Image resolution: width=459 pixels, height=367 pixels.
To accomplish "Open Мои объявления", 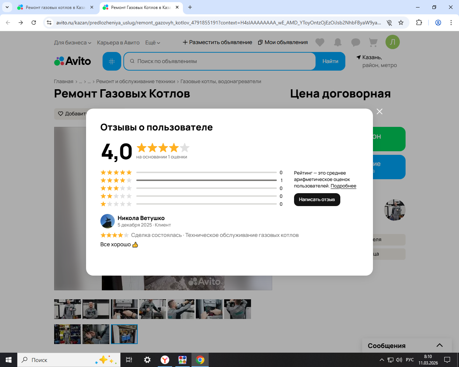I will [x=283, y=42].
